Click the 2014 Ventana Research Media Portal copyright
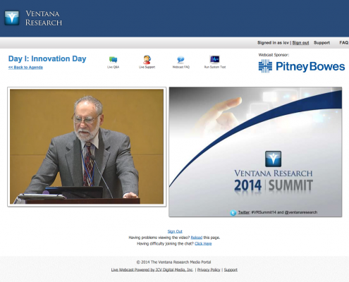Screen dimensions: 349x282 tap(173, 262)
